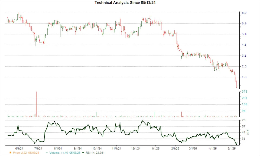Click the 94 volume axis label

[x=244, y=111]
